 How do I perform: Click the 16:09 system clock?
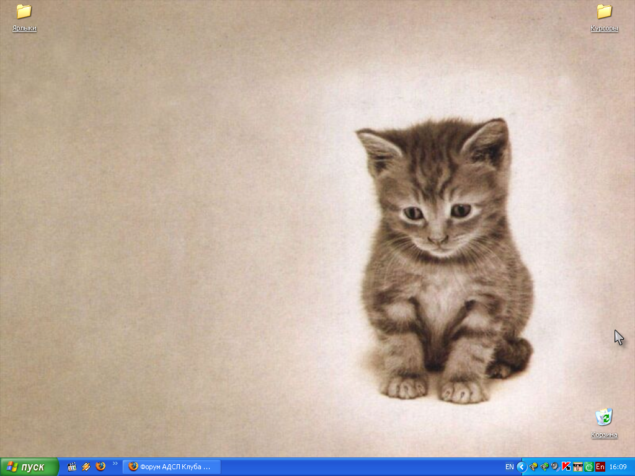[618, 467]
